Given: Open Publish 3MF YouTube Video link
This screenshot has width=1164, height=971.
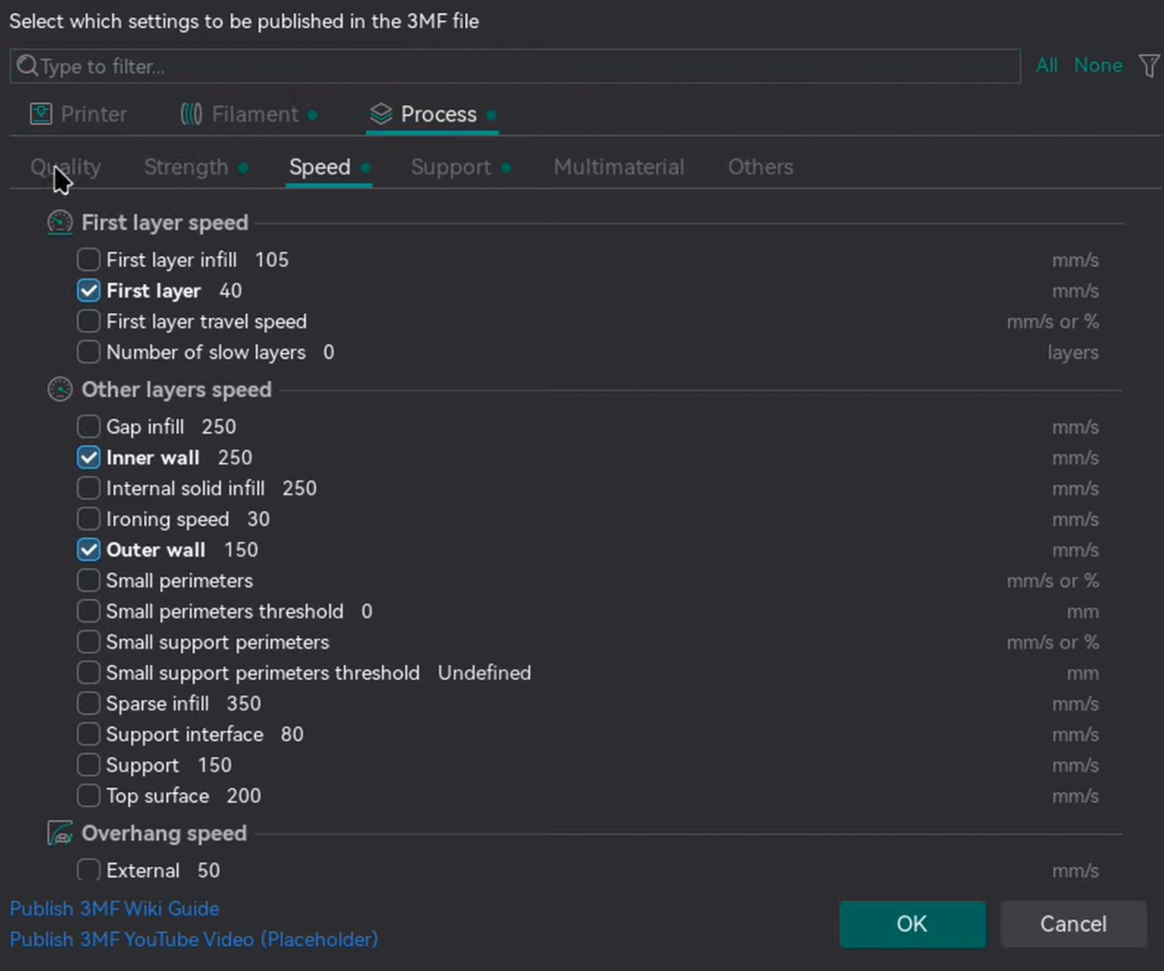Looking at the screenshot, I should (x=194, y=939).
